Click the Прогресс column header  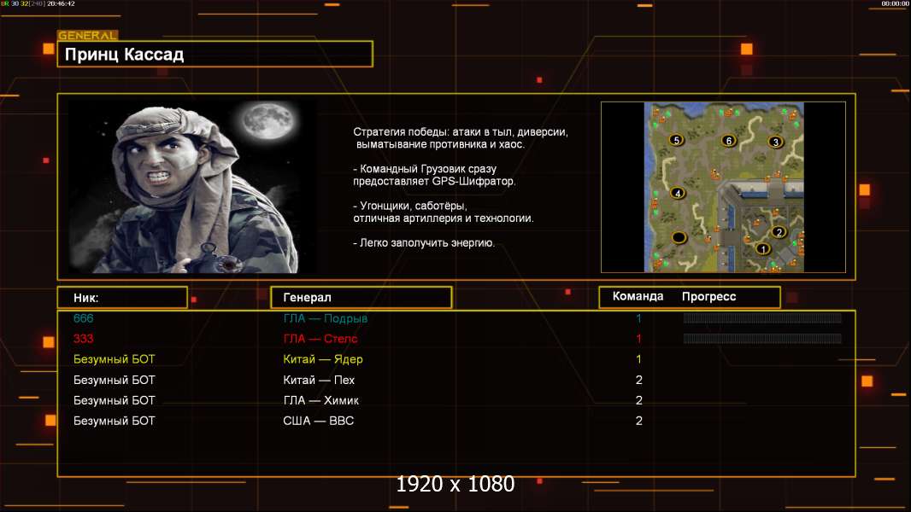tap(708, 297)
